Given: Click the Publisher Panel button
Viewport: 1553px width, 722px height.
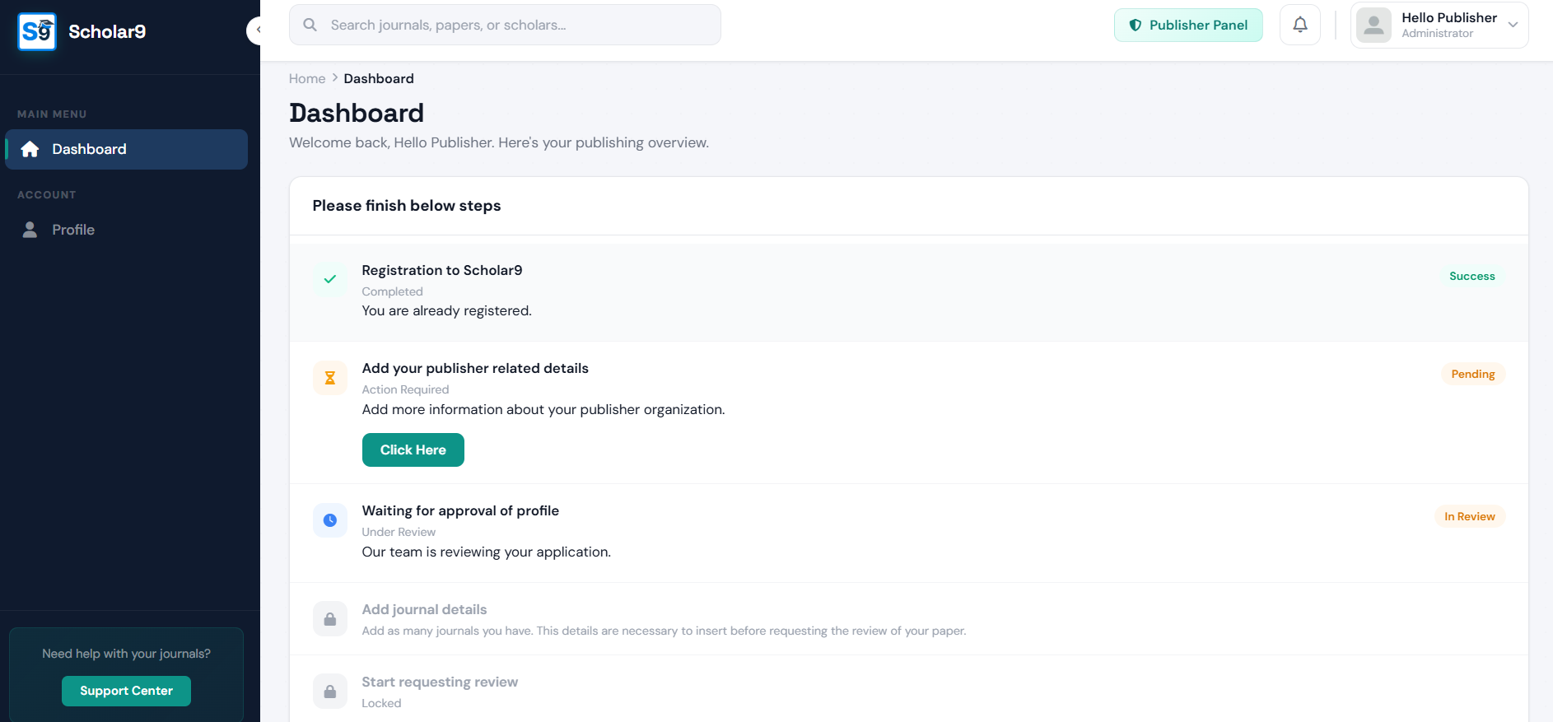Looking at the screenshot, I should point(1188,25).
